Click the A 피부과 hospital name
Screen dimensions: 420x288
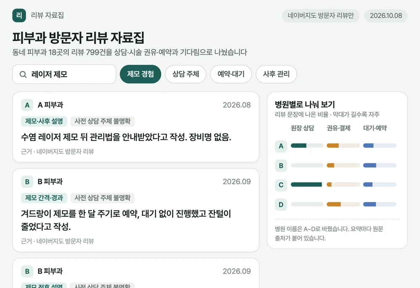[x=50, y=105]
